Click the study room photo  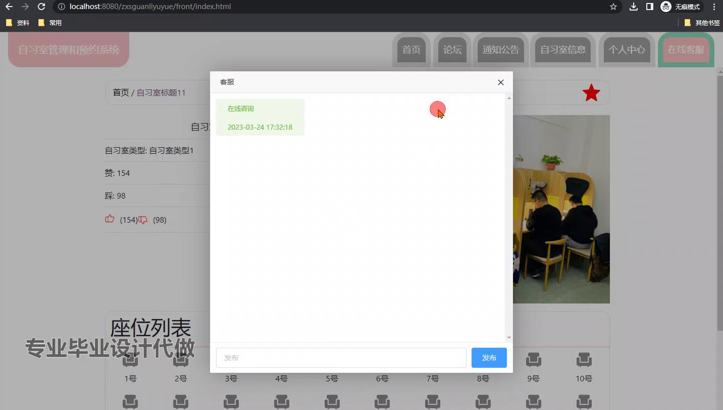(561, 209)
